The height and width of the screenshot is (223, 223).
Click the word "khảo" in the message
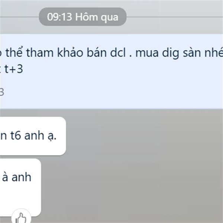tap(70, 52)
